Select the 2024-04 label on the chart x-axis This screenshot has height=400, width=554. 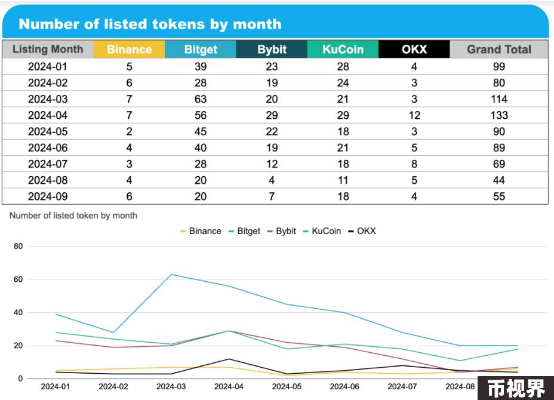229,387
